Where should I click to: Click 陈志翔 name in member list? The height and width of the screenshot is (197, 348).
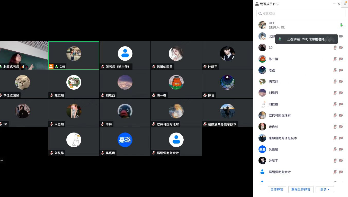(273, 81)
